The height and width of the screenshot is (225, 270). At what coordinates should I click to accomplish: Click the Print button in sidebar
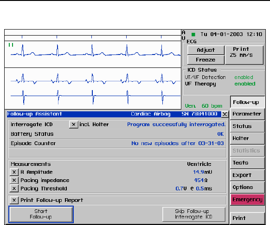pyautogui.click(x=247, y=218)
